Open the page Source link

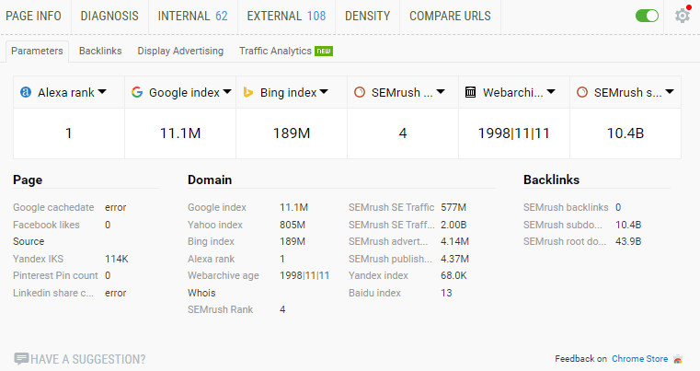(29, 241)
